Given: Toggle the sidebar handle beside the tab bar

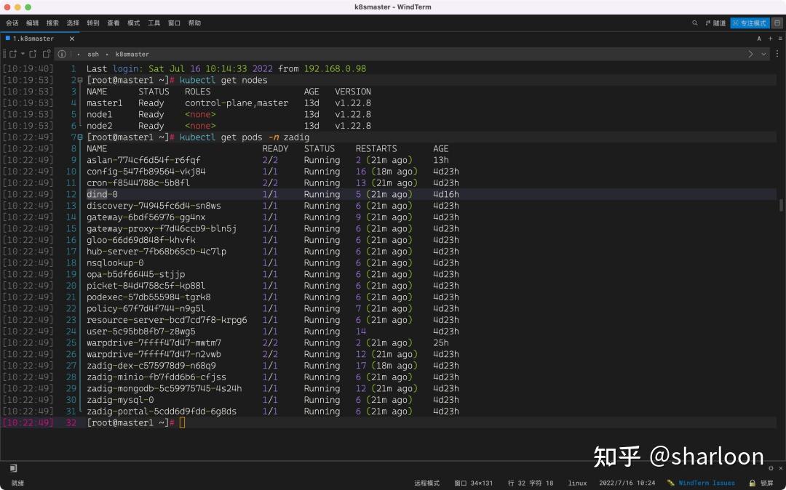Looking at the screenshot, I should [4, 54].
